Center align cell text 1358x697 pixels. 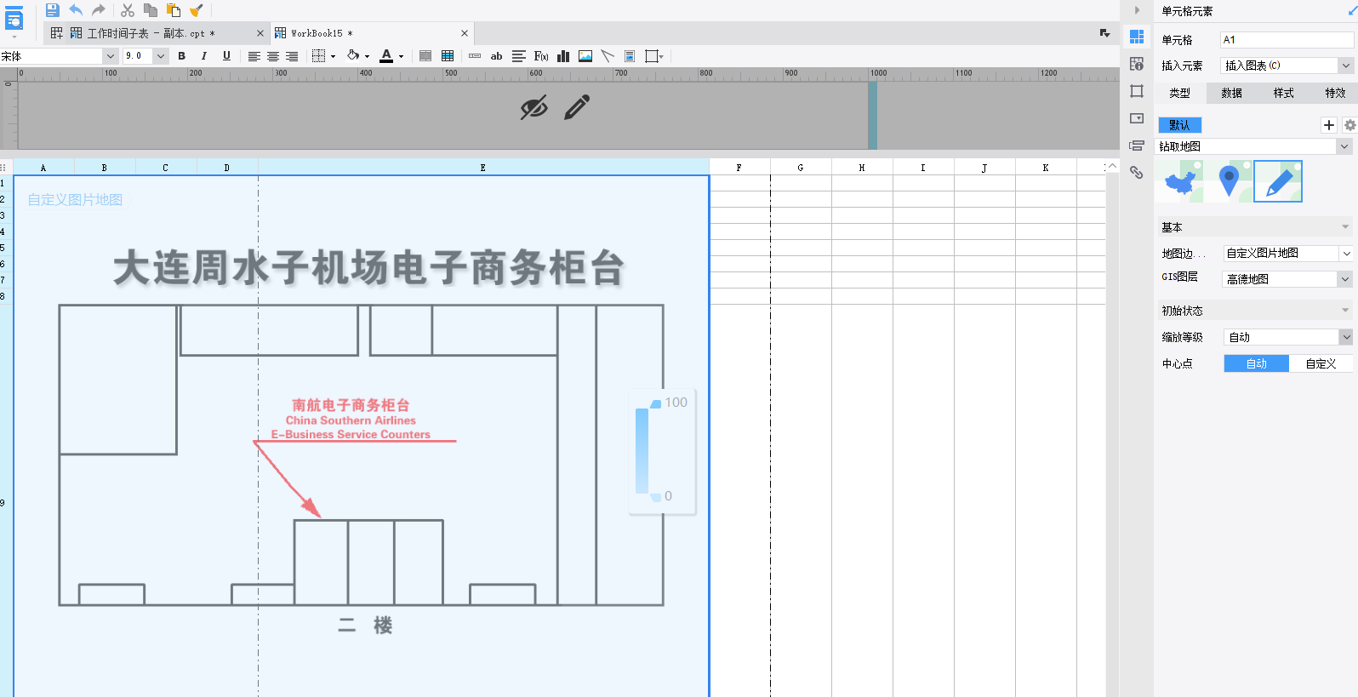(273, 56)
